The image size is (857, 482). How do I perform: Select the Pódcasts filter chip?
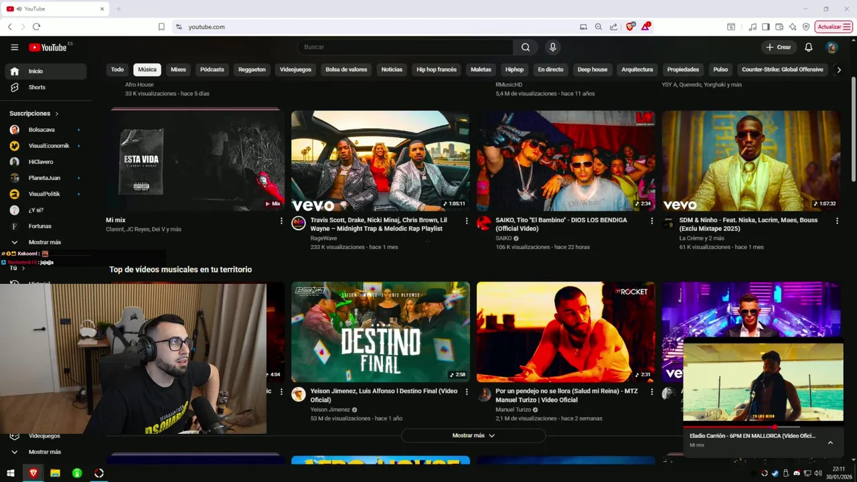click(212, 70)
